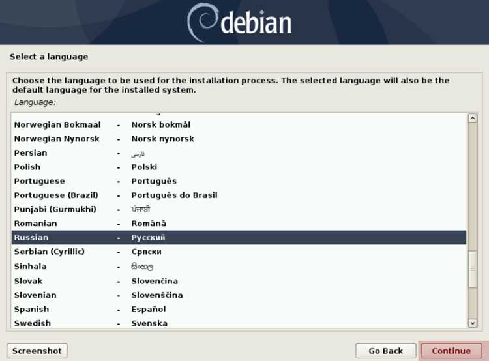Select the Portuguese - Português row
This screenshot has height=361, width=489.
pyautogui.click(x=239, y=181)
